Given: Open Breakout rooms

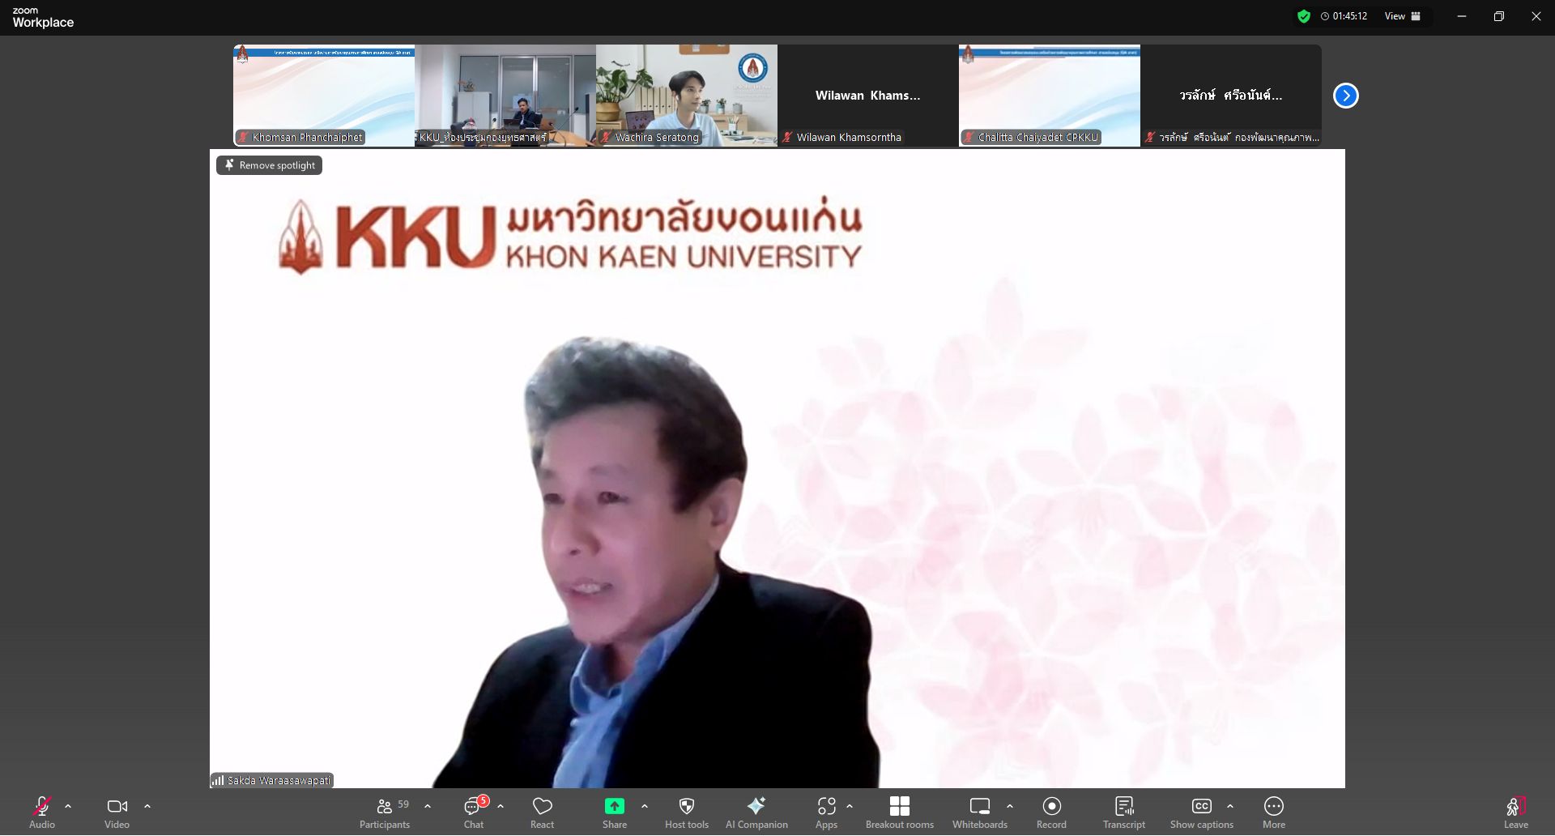Looking at the screenshot, I should 899,813.
